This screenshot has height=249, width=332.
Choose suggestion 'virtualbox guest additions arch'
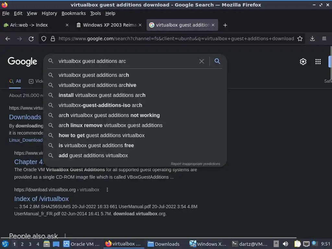coord(135,75)
